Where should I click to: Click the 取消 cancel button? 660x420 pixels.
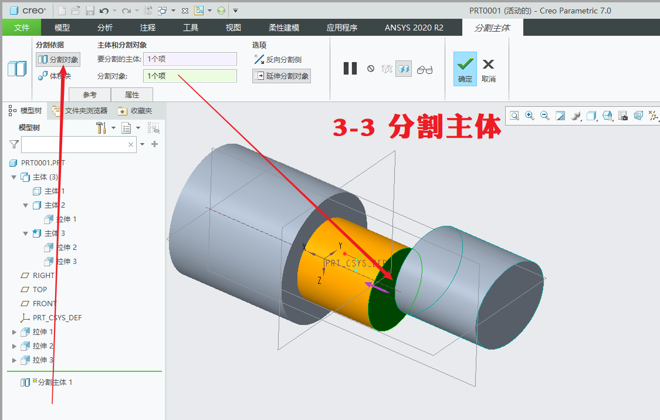[x=489, y=69]
